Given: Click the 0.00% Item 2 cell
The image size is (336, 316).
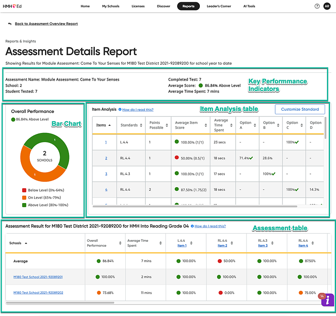Looking at the screenshot, I should tap(226, 293).
